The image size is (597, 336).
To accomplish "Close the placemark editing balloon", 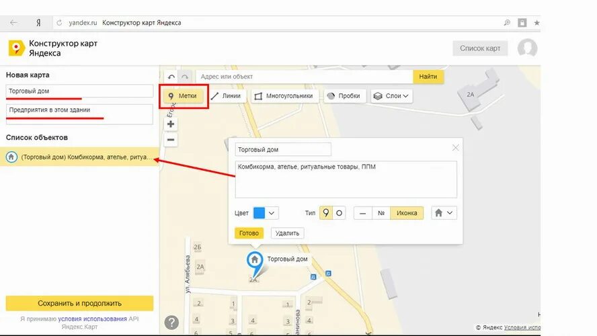I will (x=455, y=148).
